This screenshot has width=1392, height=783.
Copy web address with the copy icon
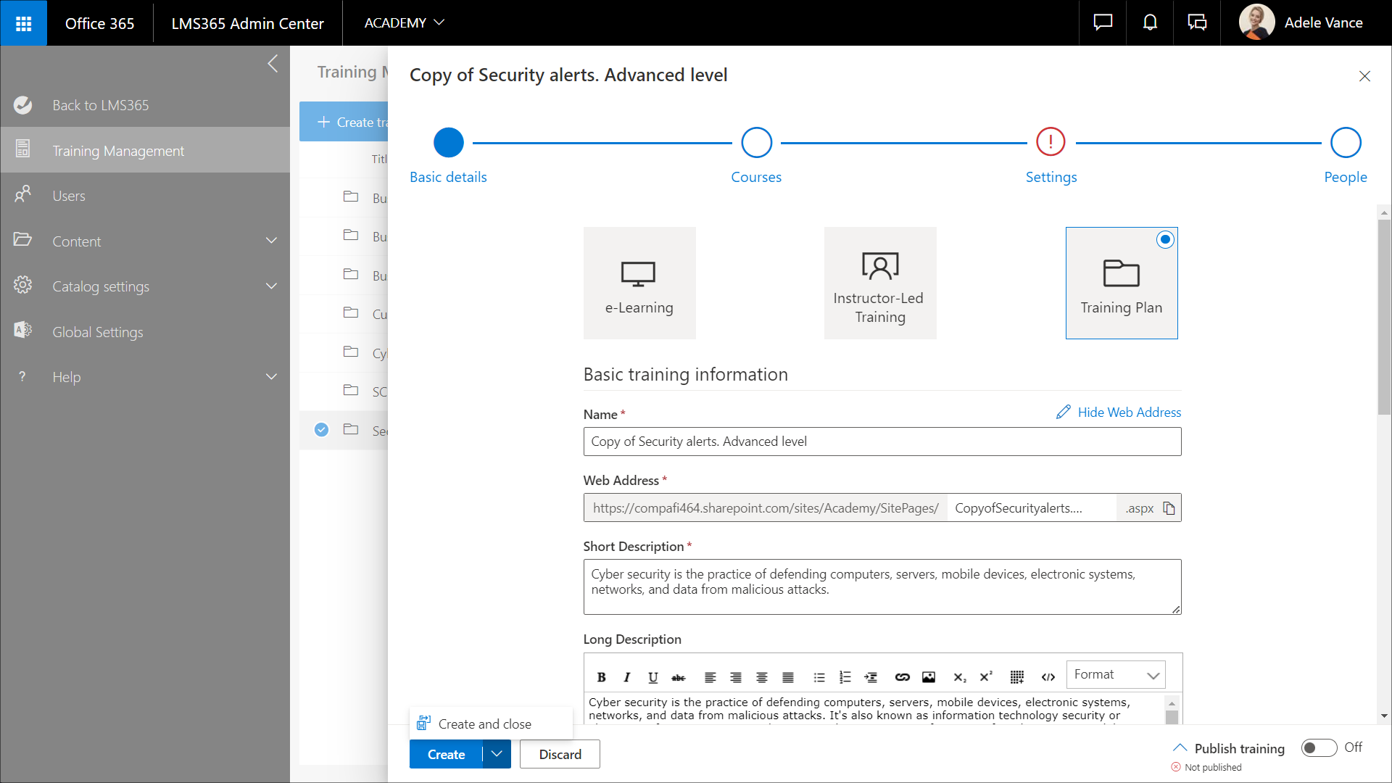1169,508
